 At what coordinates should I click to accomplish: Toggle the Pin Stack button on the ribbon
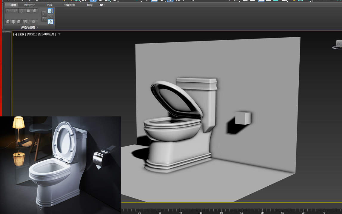click(x=51, y=16)
